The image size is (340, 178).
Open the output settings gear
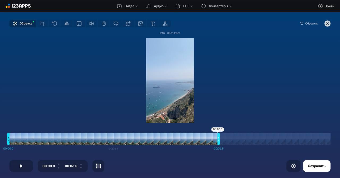[293, 166]
